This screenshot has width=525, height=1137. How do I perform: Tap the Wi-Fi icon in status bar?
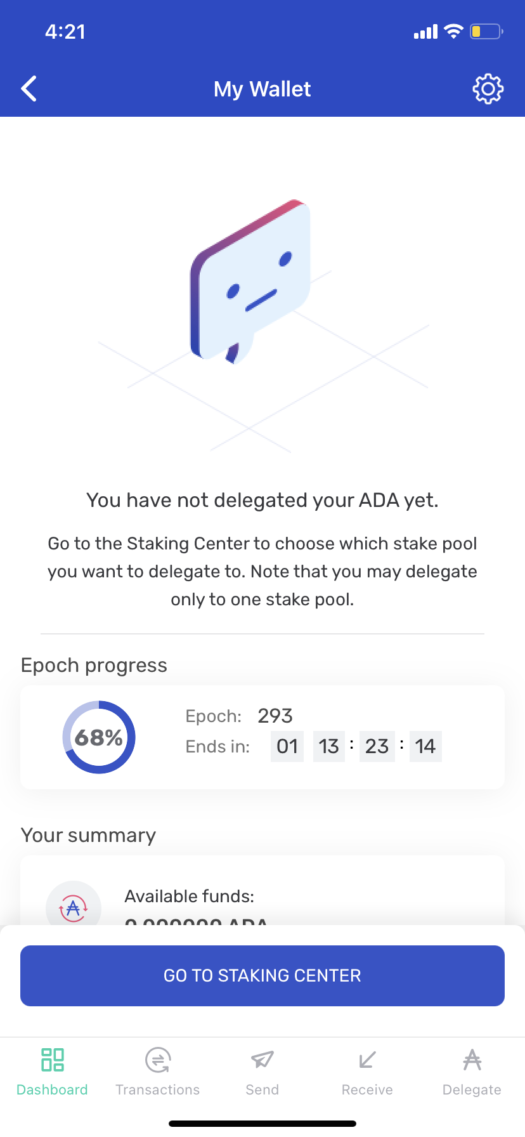pyautogui.click(x=453, y=32)
